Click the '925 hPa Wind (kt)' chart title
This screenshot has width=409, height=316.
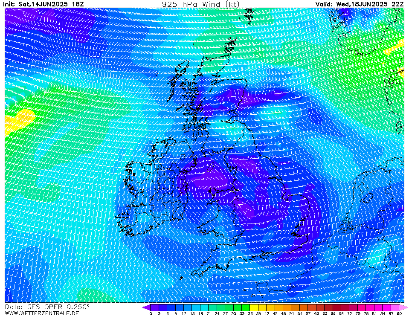tap(200, 4)
